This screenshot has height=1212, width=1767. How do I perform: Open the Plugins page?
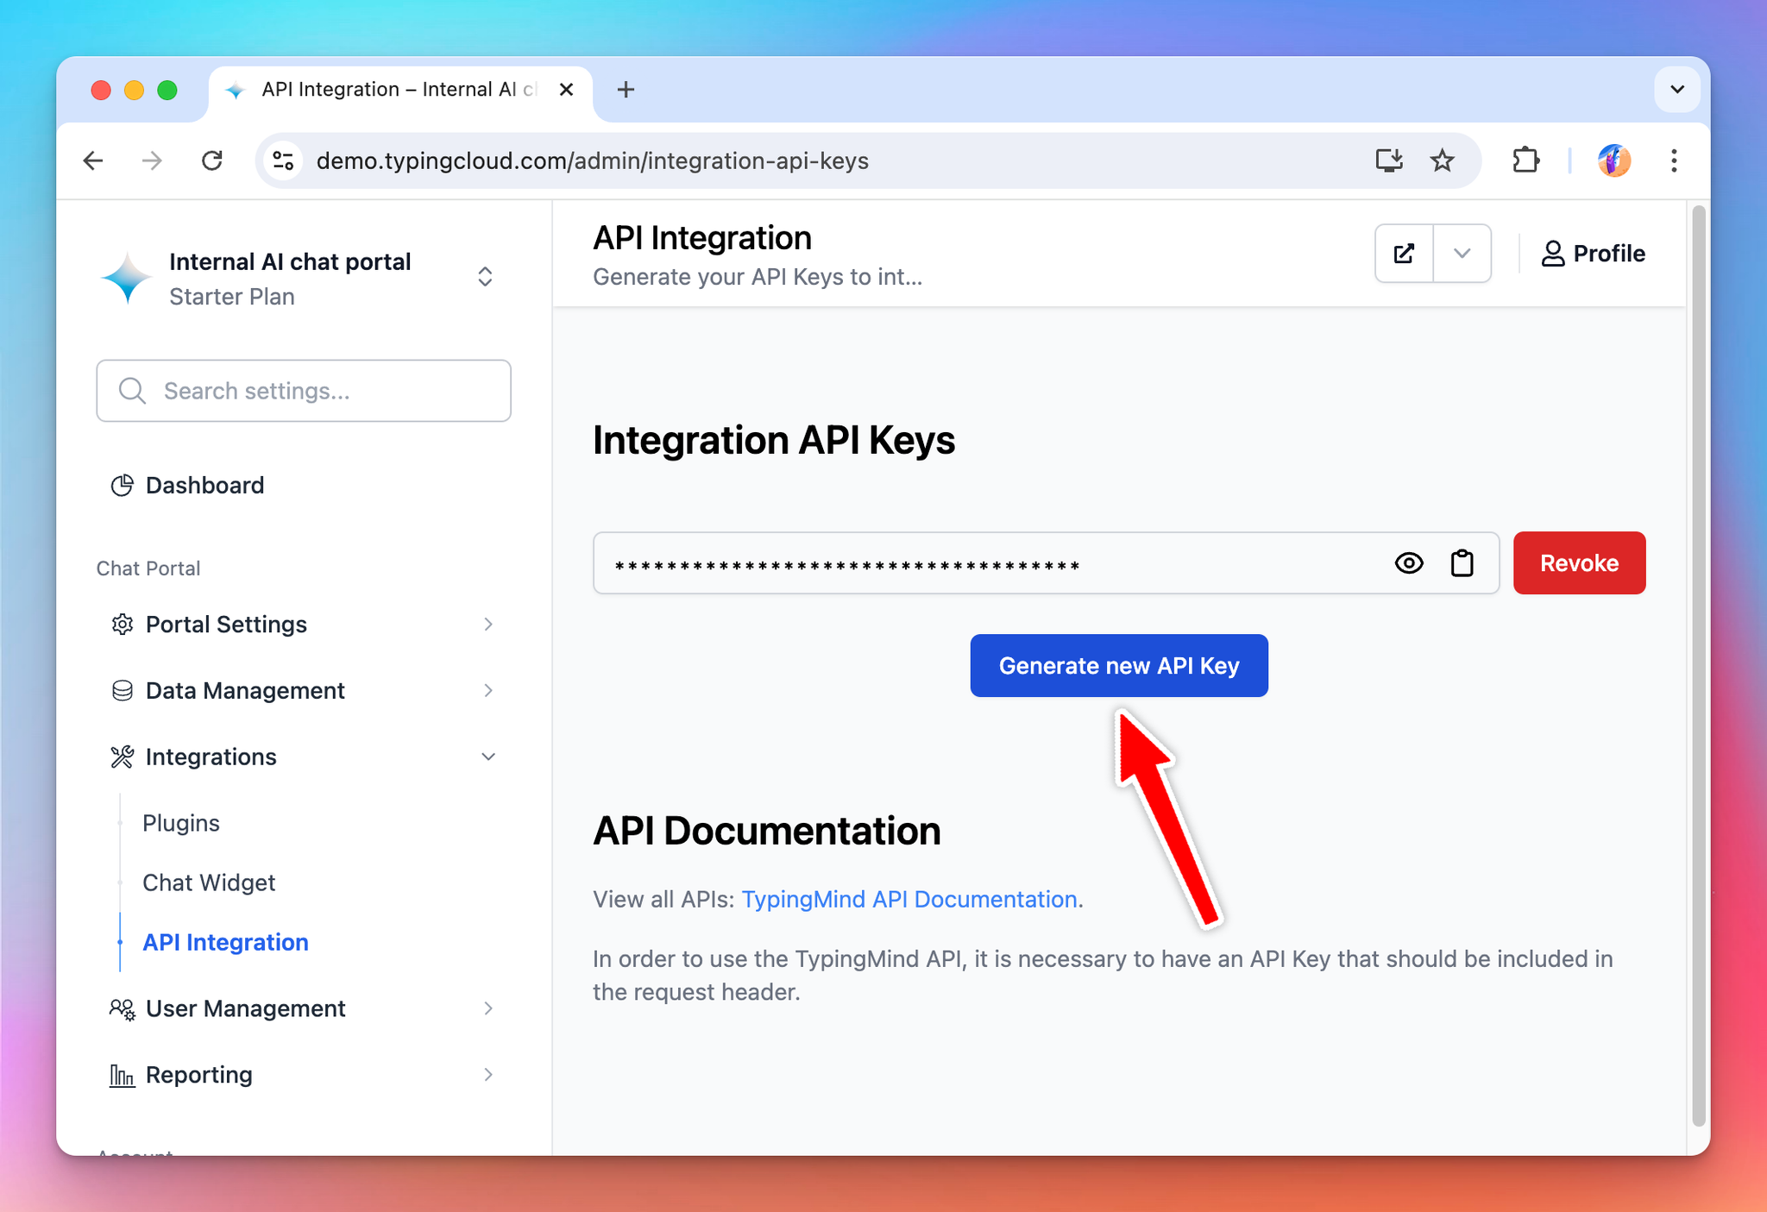[181, 823]
